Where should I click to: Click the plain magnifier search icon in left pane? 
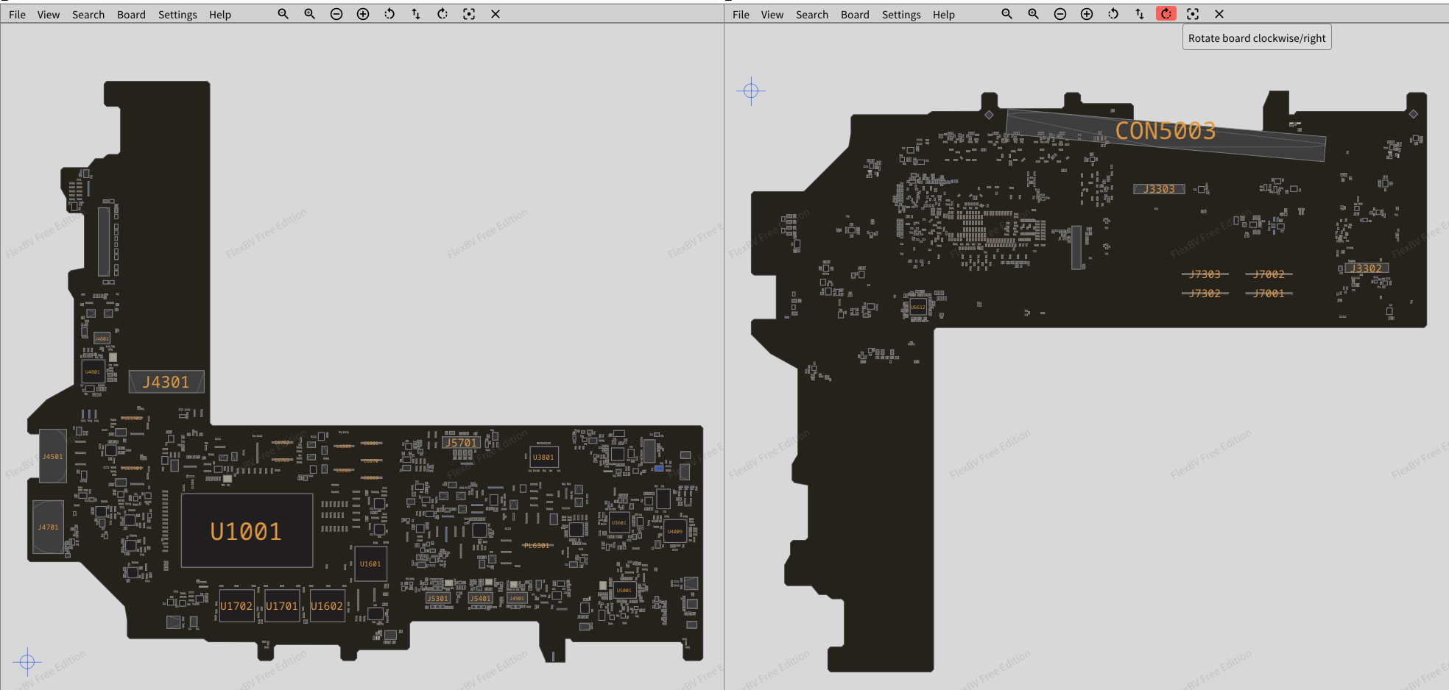(283, 14)
